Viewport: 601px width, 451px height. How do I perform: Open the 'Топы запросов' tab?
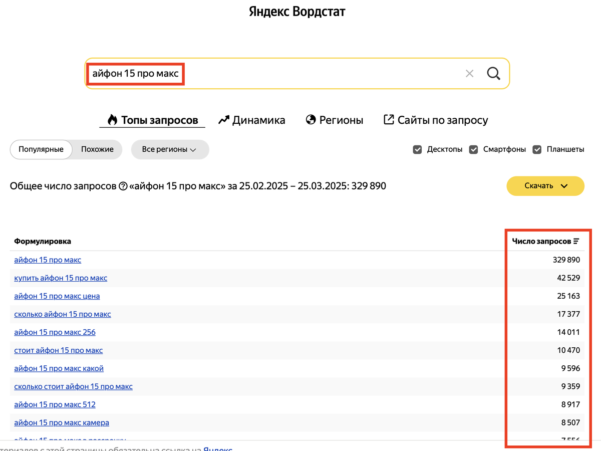[x=152, y=120]
